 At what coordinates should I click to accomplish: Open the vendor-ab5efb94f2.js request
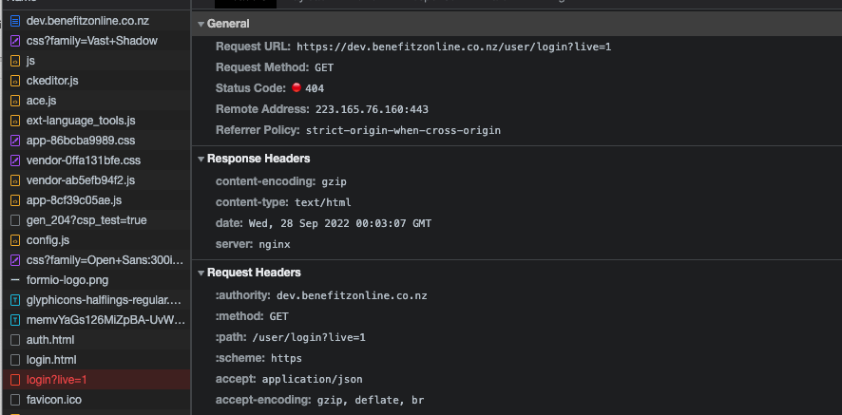97,180
